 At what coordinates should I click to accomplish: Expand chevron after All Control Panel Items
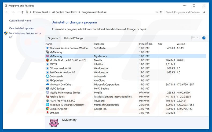pyautogui.click(x=79, y=12)
